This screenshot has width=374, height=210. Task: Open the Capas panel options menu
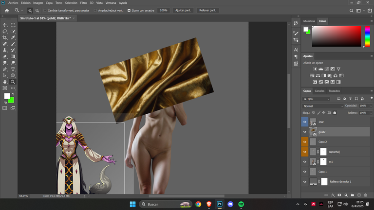click(x=372, y=91)
